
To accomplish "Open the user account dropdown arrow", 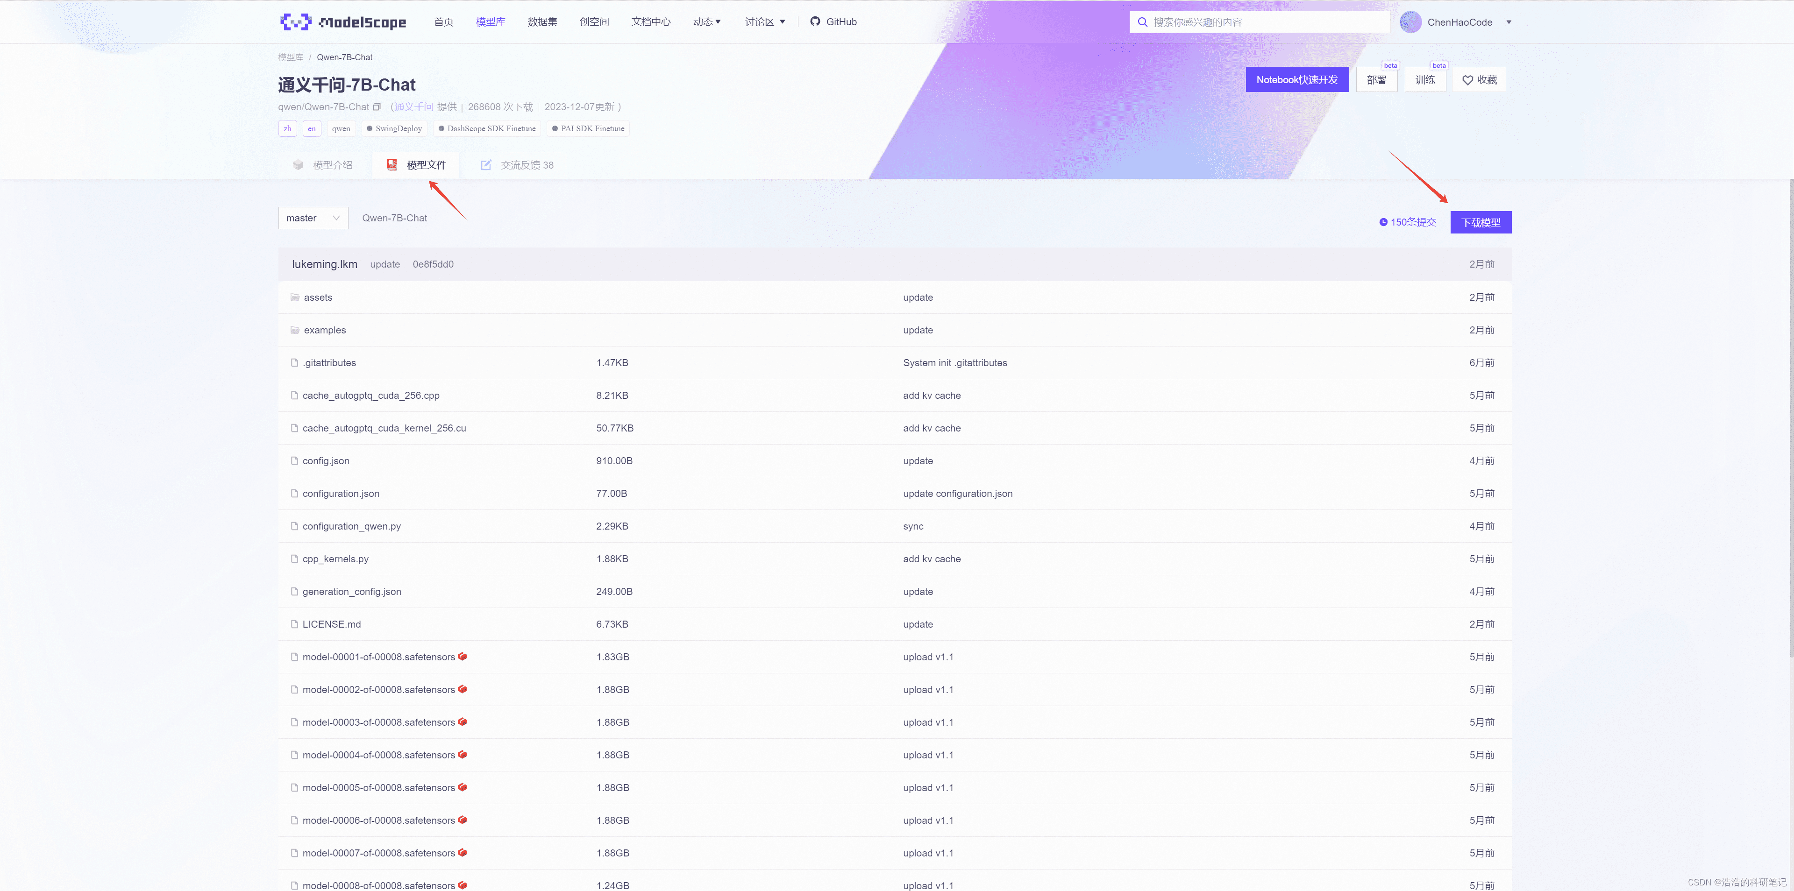I will [x=1509, y=22].
